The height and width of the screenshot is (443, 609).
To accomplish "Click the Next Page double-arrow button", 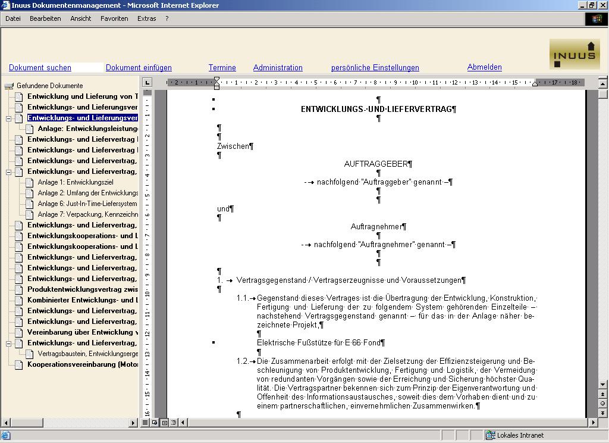I will pos(602,413).
